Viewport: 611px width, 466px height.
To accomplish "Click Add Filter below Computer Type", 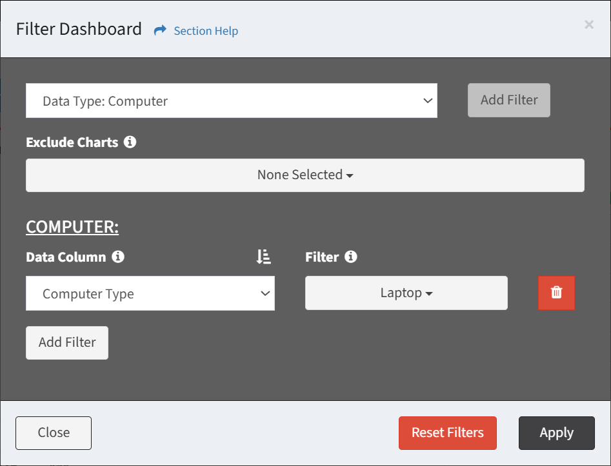I will pyautogui.click(x=67, y=343).
